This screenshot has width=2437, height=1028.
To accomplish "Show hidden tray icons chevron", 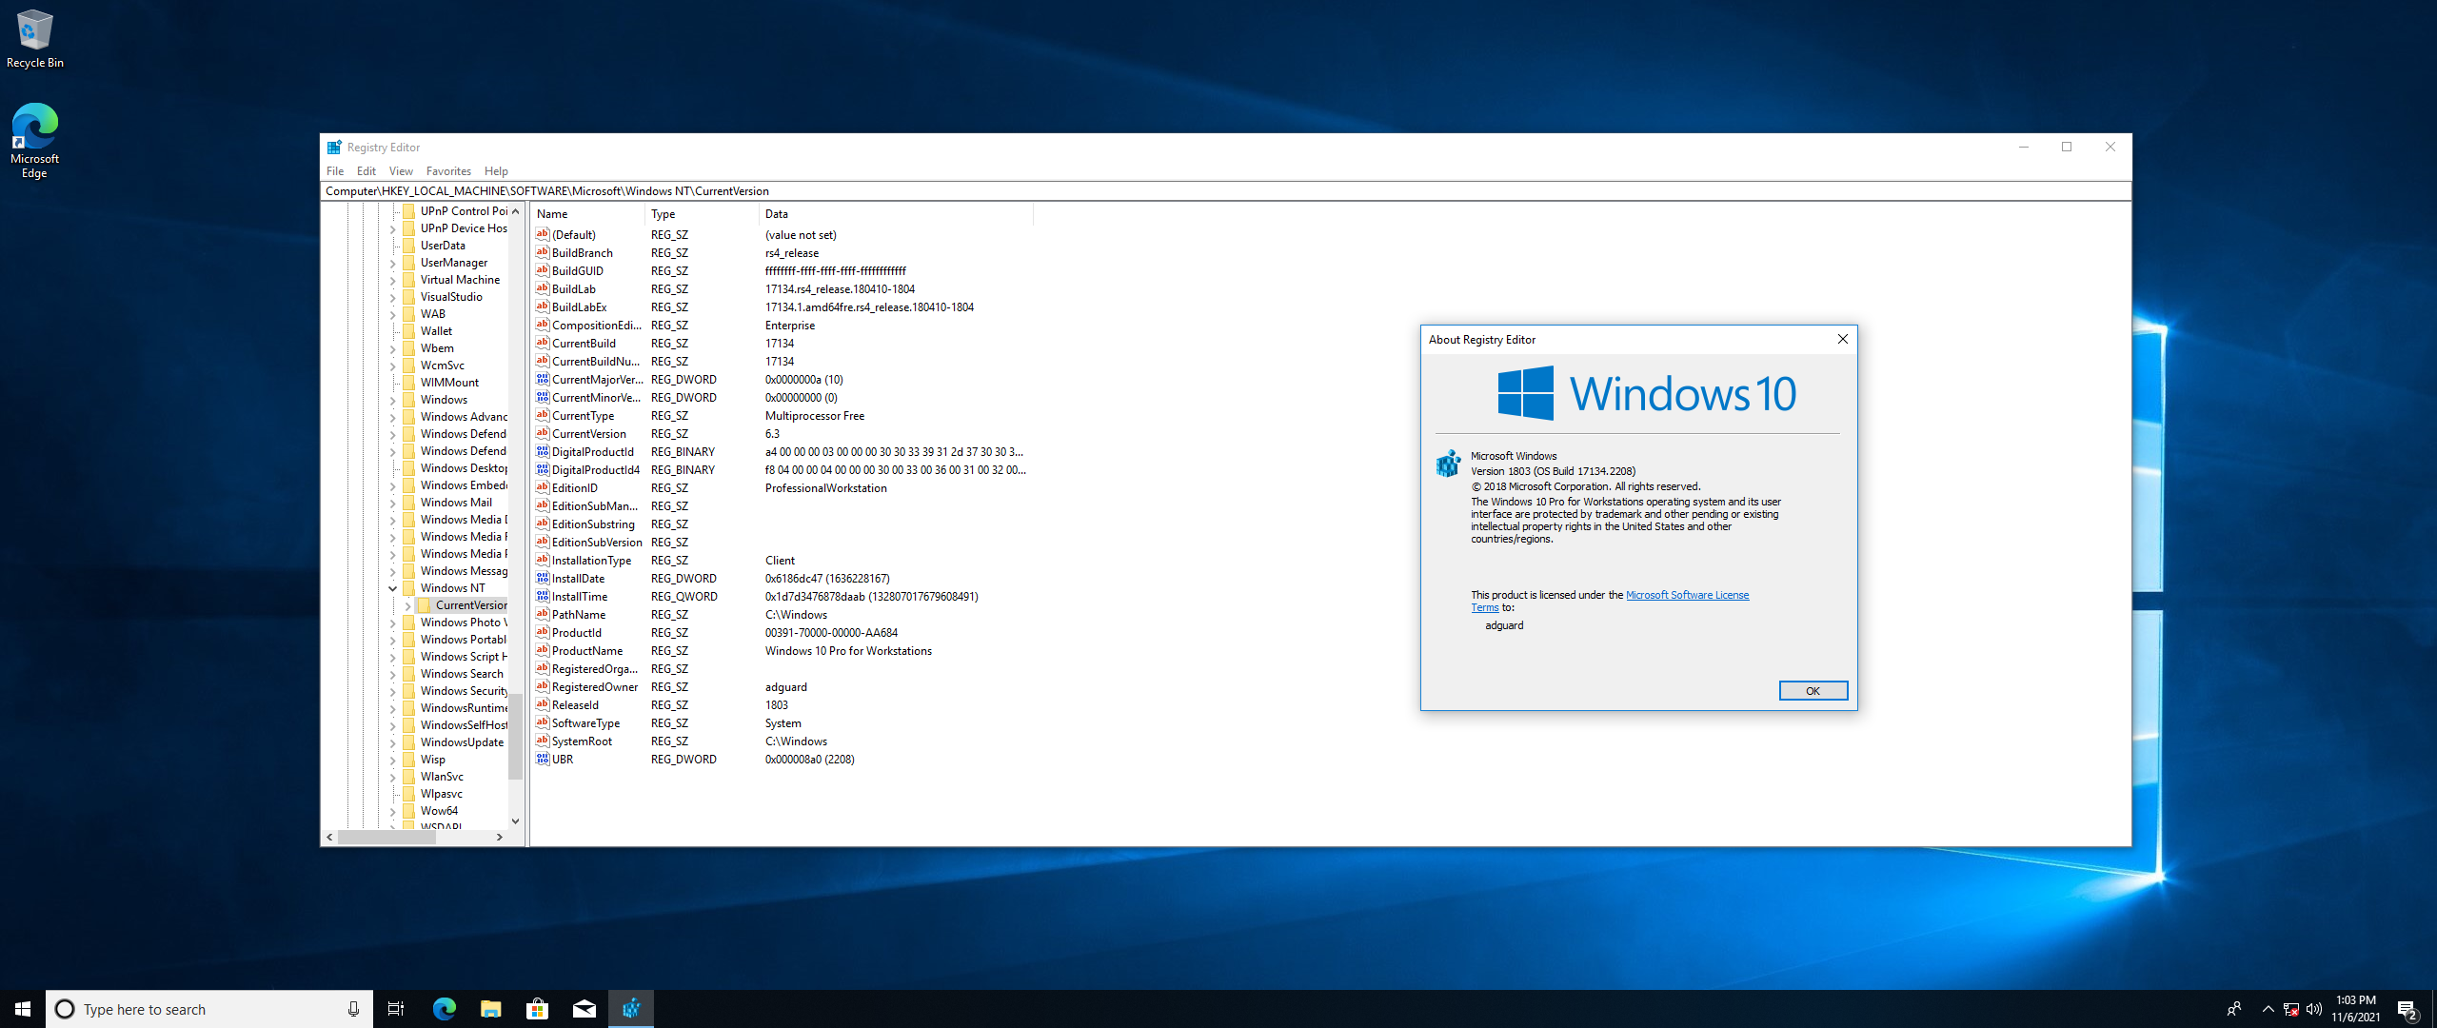I will point(2269,1009).
